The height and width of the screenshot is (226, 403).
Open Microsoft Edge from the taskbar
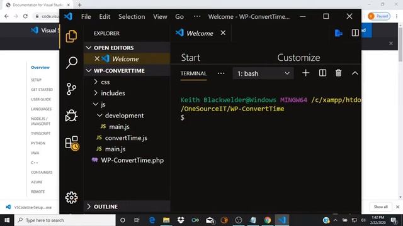click(x=152, y=220)
